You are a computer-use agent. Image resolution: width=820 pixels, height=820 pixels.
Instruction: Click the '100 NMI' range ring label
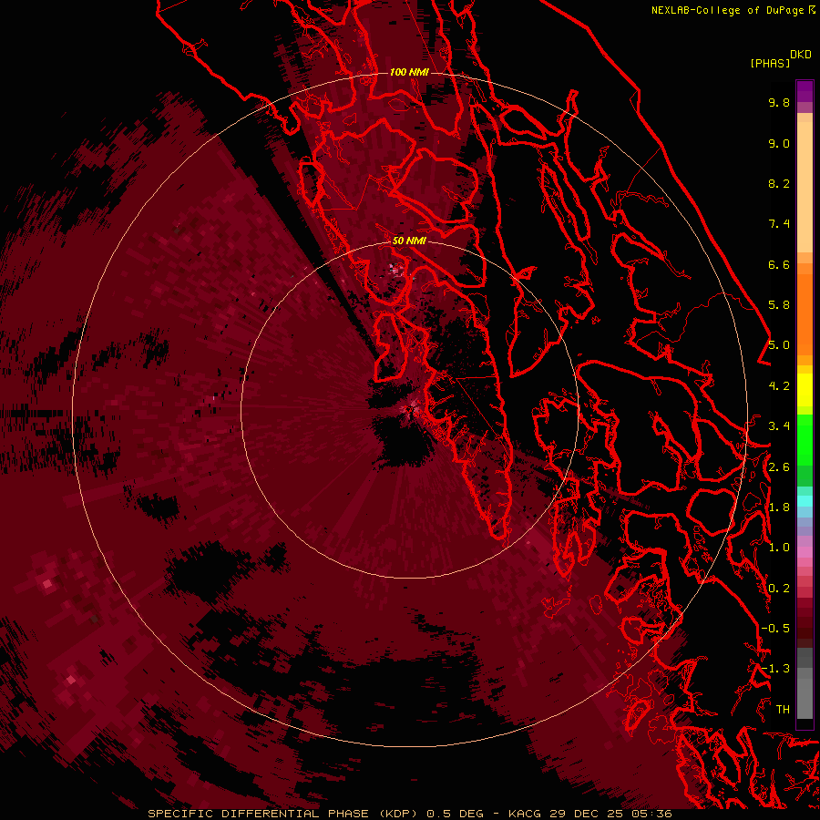tap(409, 72)
